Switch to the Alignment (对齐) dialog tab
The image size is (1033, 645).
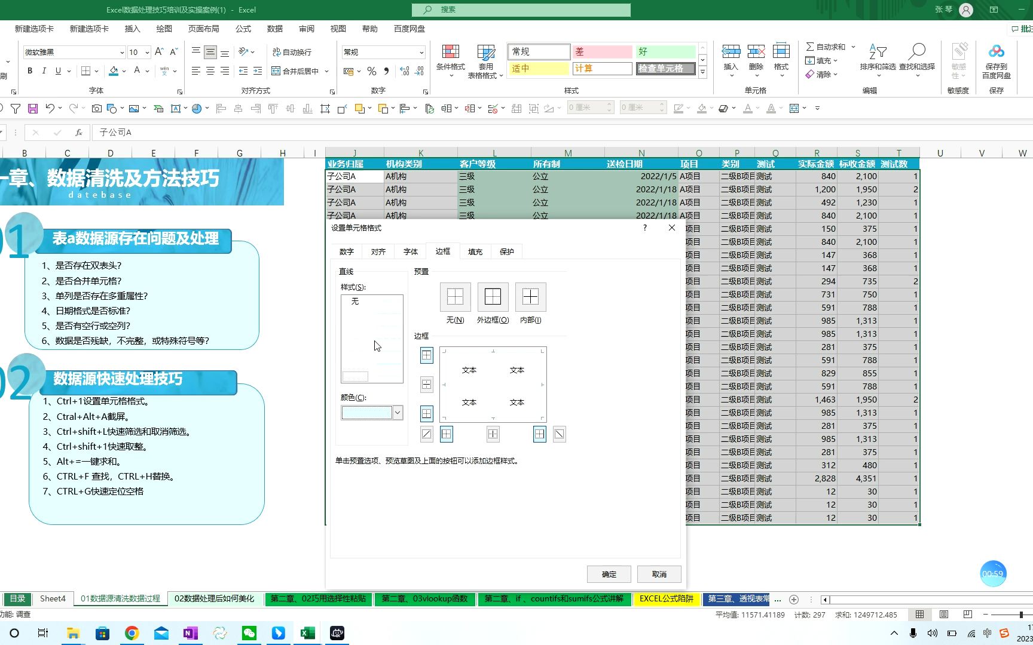click(x=378, y=251)
